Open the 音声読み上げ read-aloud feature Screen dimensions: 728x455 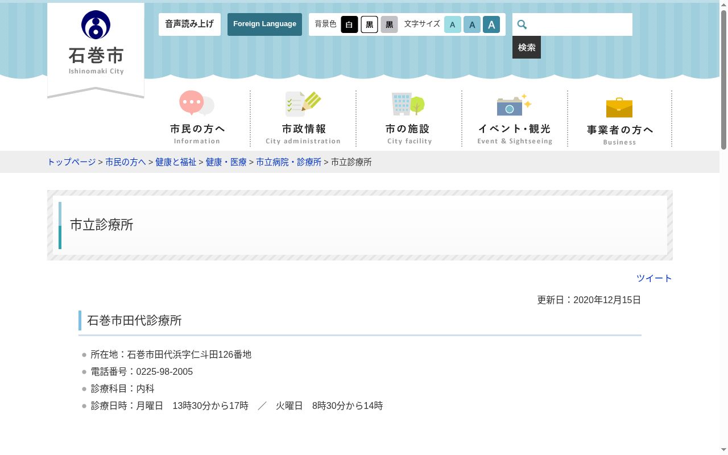point(189,24)
